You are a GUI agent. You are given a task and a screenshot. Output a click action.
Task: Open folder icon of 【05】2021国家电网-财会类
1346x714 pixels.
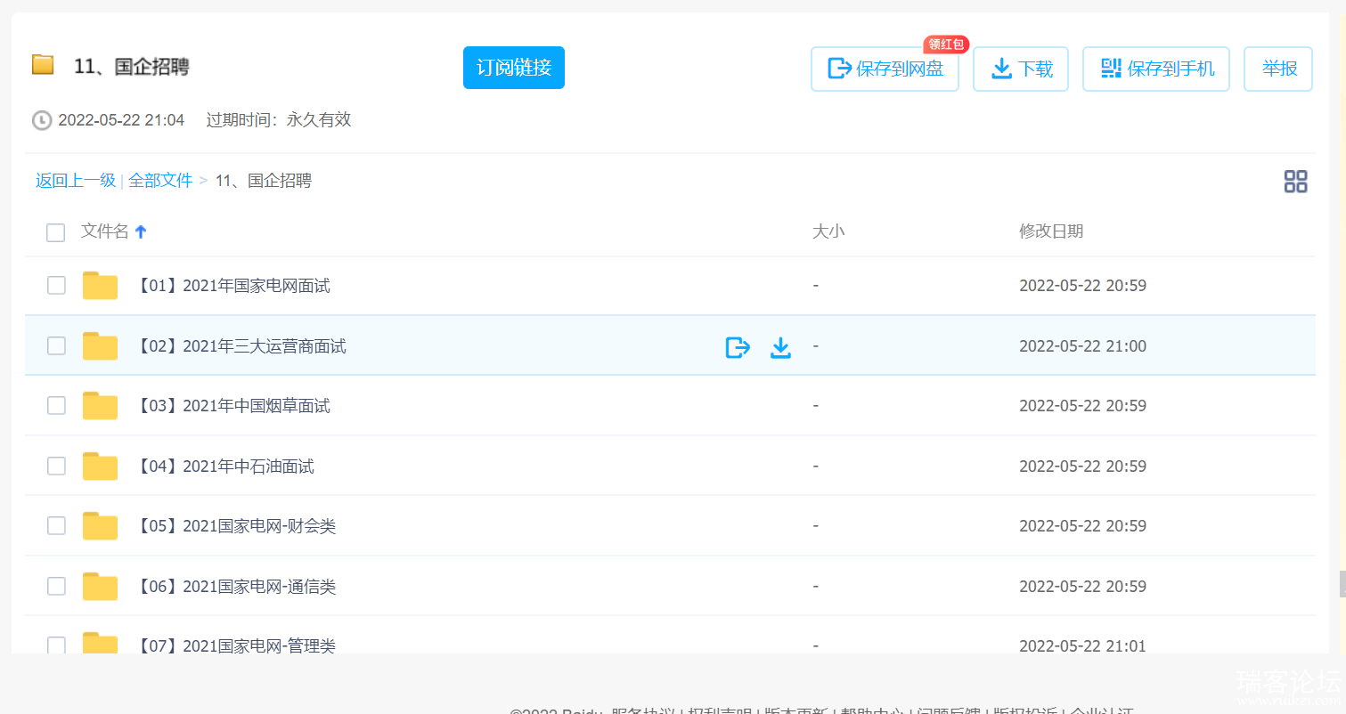[x=100, y=526]
